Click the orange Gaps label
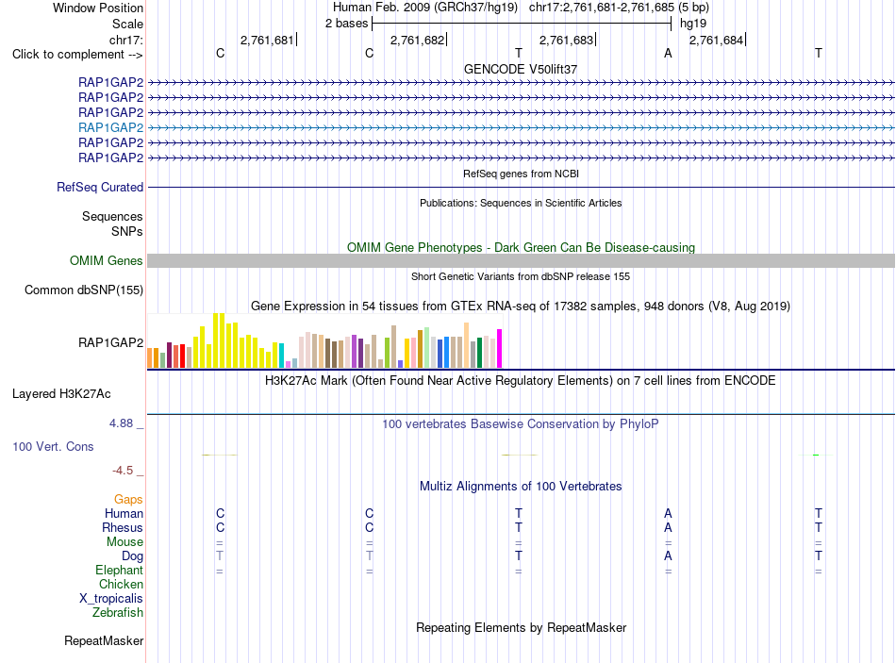896x663 pixels. pyautogui.click(x=128, y=500)
